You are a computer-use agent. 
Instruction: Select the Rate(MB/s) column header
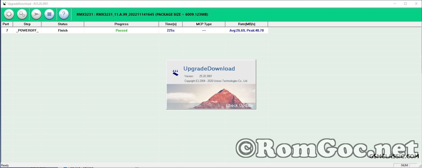246,24
